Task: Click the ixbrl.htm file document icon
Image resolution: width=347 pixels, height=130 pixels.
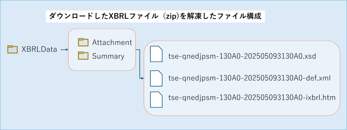Action: click(156, 100)
